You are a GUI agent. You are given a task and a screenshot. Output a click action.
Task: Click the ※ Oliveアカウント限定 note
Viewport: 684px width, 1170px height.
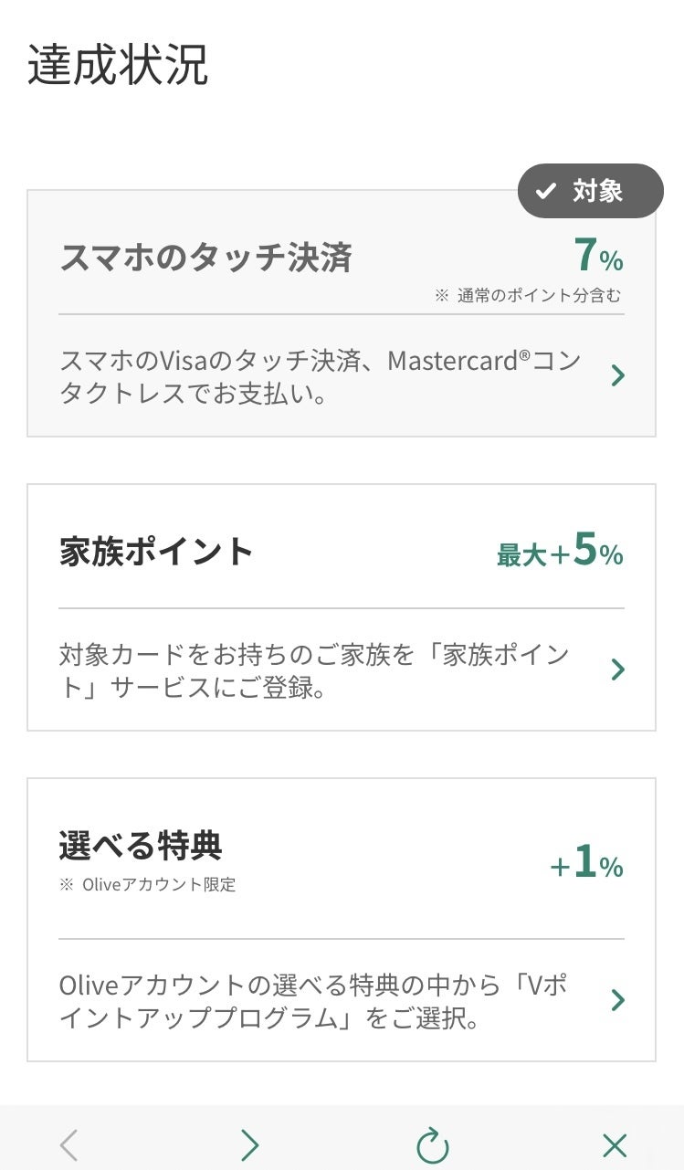click(x=147, y=884)
